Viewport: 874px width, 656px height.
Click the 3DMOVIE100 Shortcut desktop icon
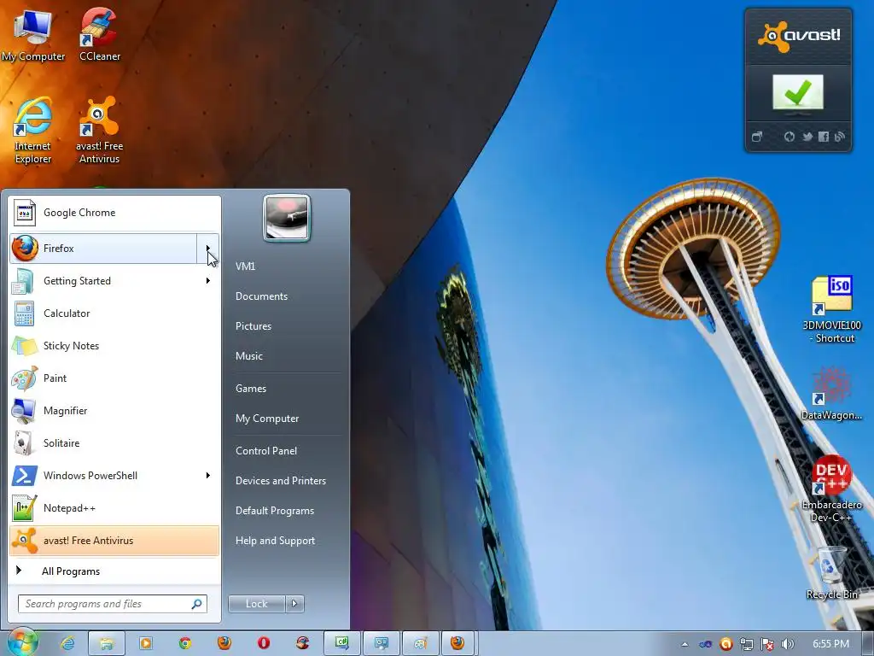tap(831, 309)
